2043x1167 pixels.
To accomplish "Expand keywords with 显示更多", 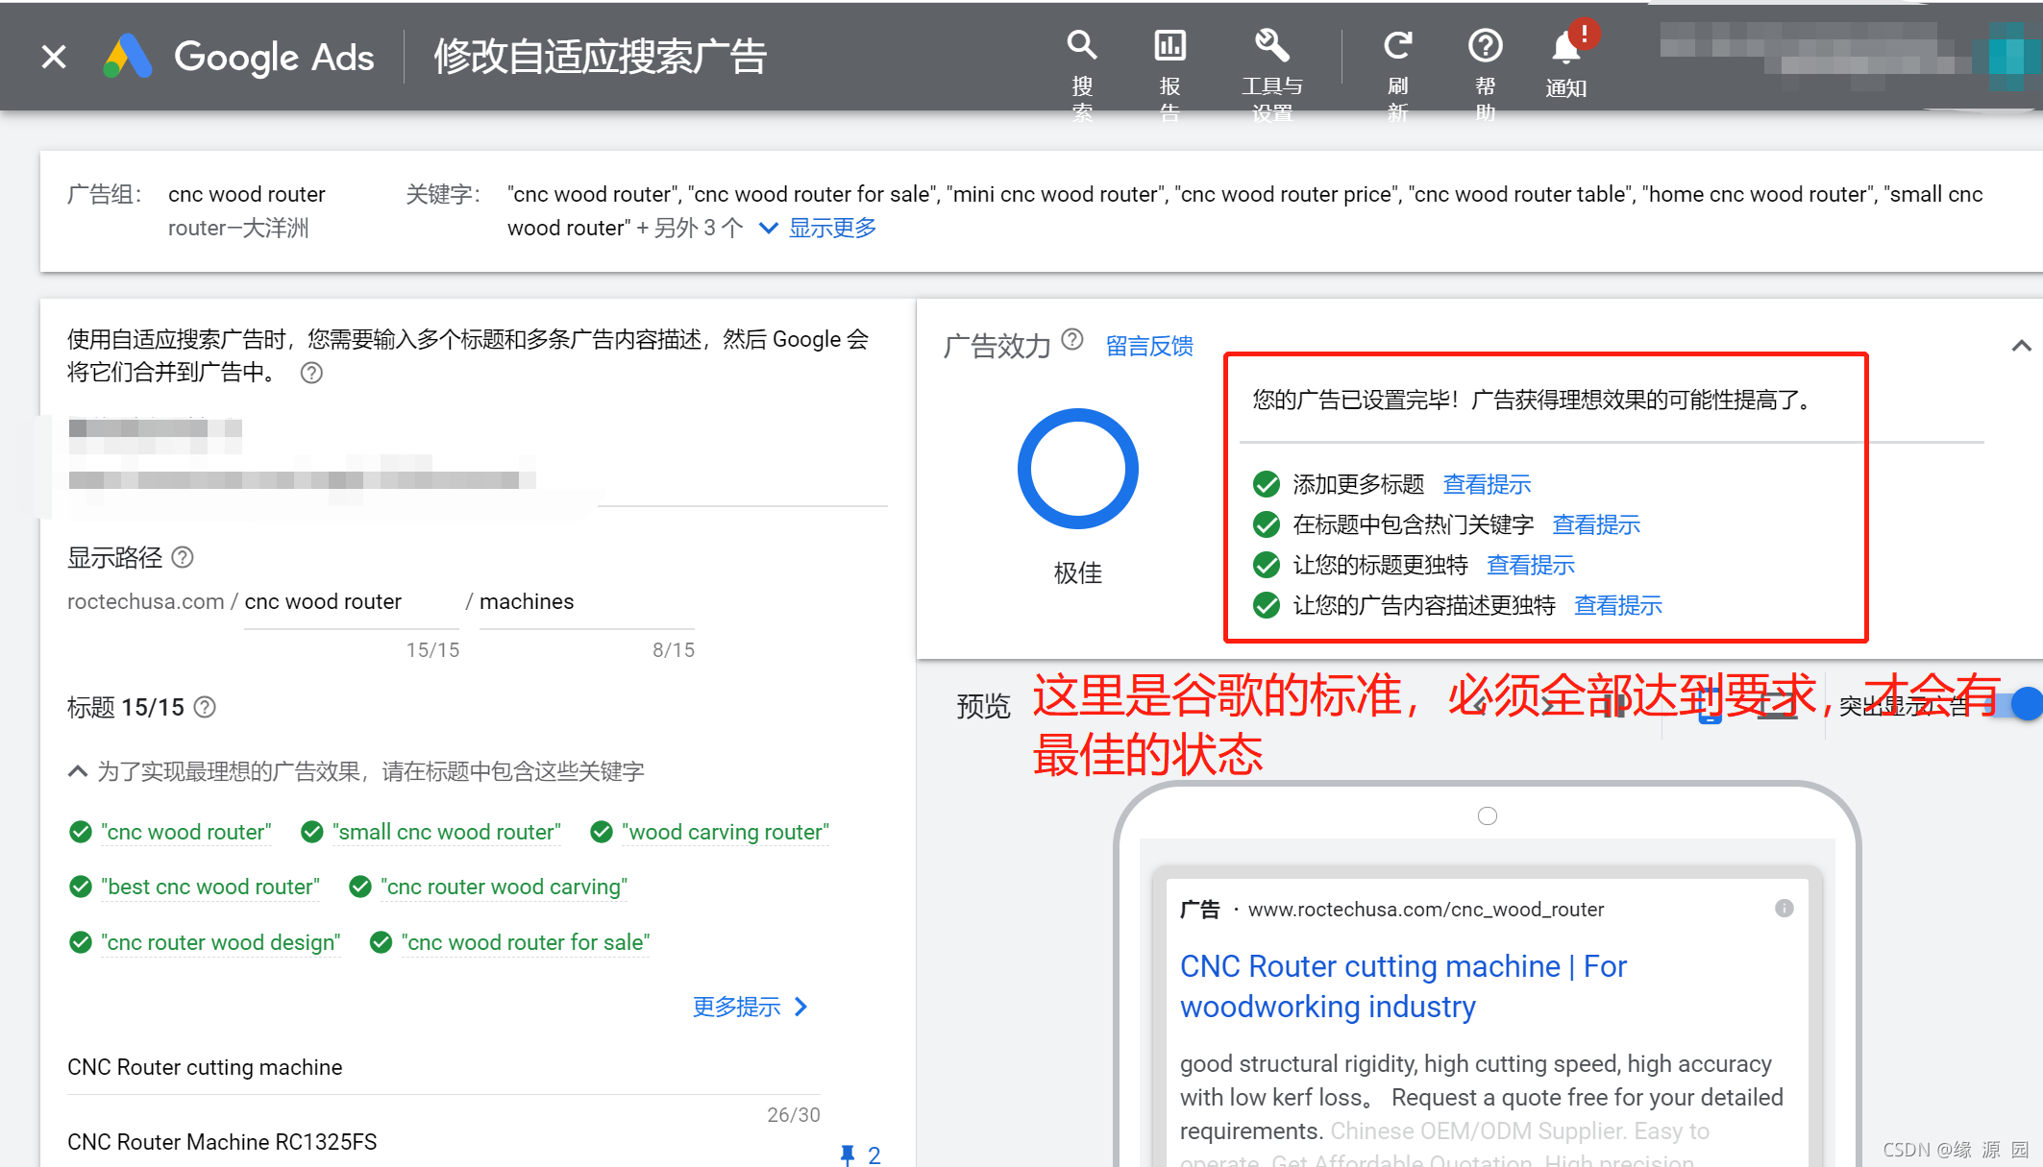I will pyautogui.click(x=831, y=229).
